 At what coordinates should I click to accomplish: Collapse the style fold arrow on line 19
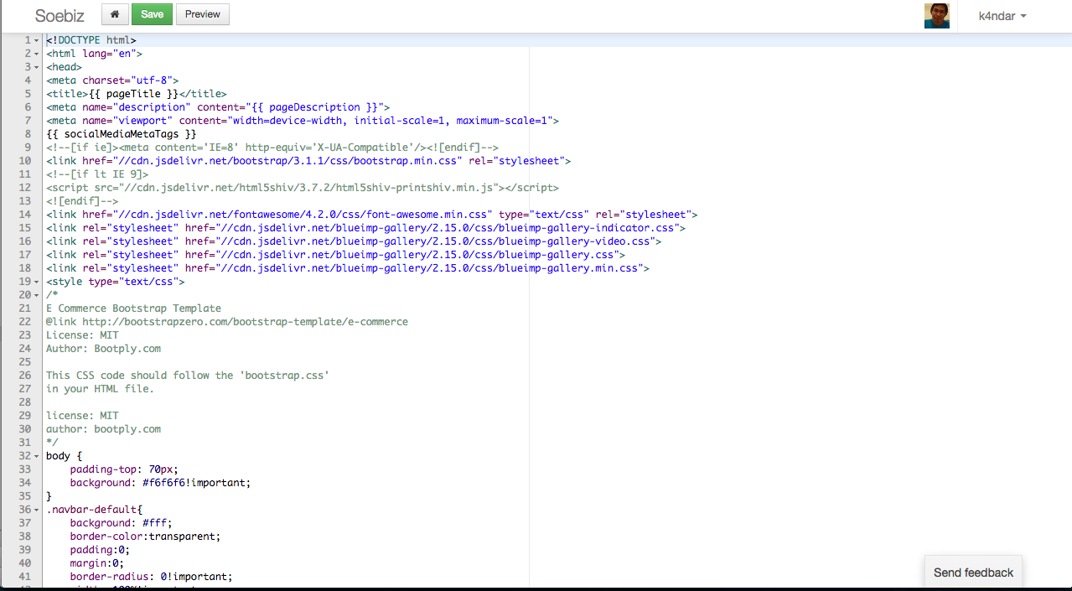point(37,282)
